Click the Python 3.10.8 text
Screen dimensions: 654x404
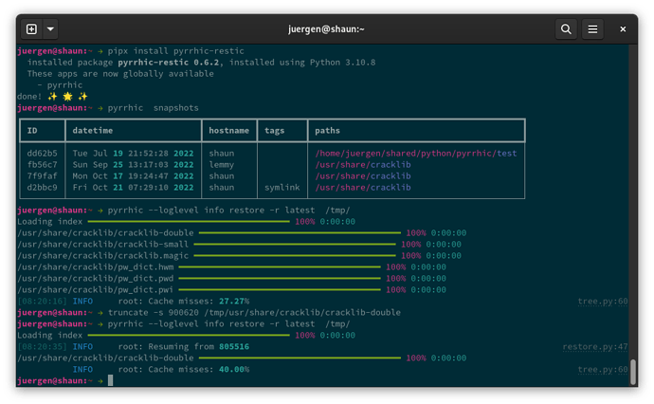pyautogui.click(x=342, y=63)
